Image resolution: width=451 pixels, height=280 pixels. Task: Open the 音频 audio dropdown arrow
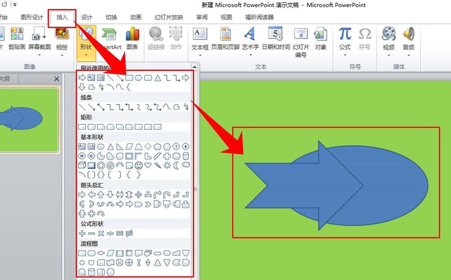409,55
